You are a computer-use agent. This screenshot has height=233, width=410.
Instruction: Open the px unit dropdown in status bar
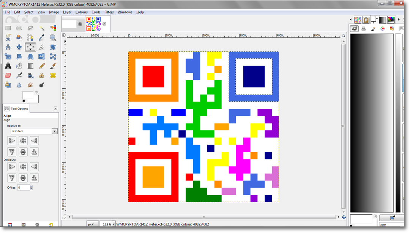click(93, 224)
